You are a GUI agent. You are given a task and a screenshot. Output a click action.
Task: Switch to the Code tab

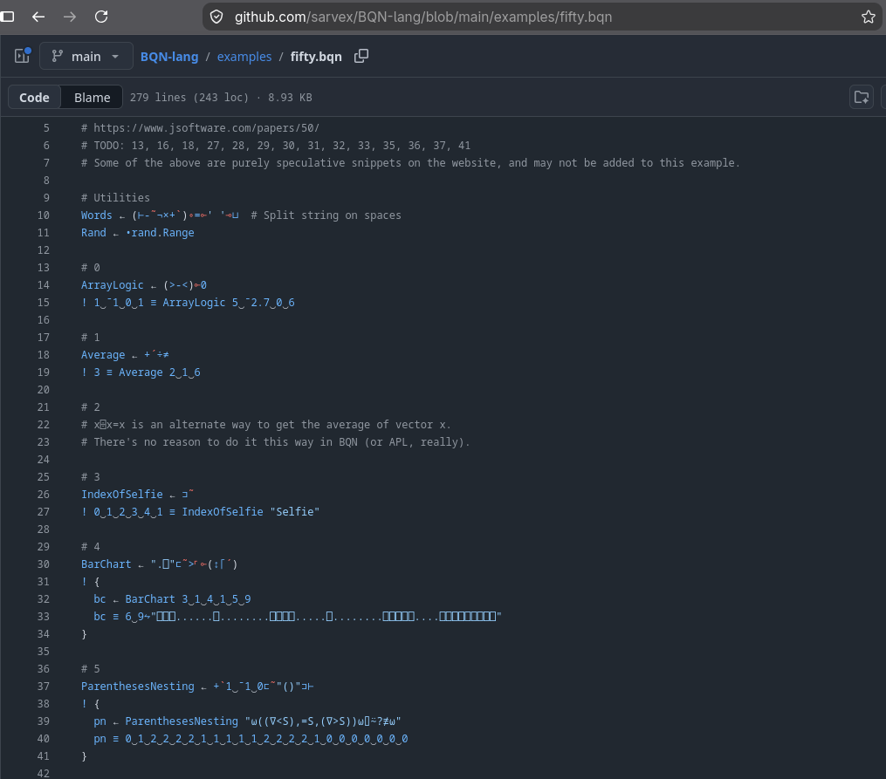pyautogui.click(x=34, y=97)
